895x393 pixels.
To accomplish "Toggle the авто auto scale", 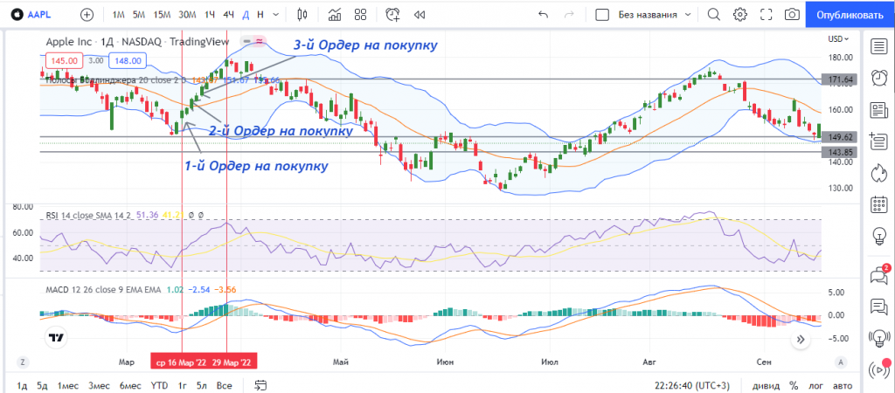I will pyautogui.click(x=843, y=386).
